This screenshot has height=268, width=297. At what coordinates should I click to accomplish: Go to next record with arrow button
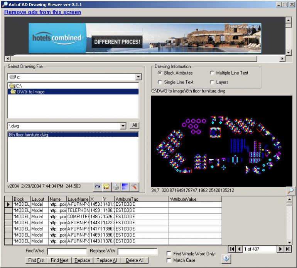coord(281,249)
